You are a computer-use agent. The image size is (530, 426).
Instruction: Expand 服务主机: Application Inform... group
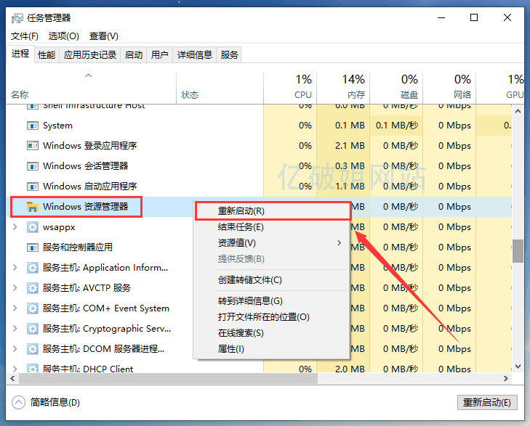[15, 268]
